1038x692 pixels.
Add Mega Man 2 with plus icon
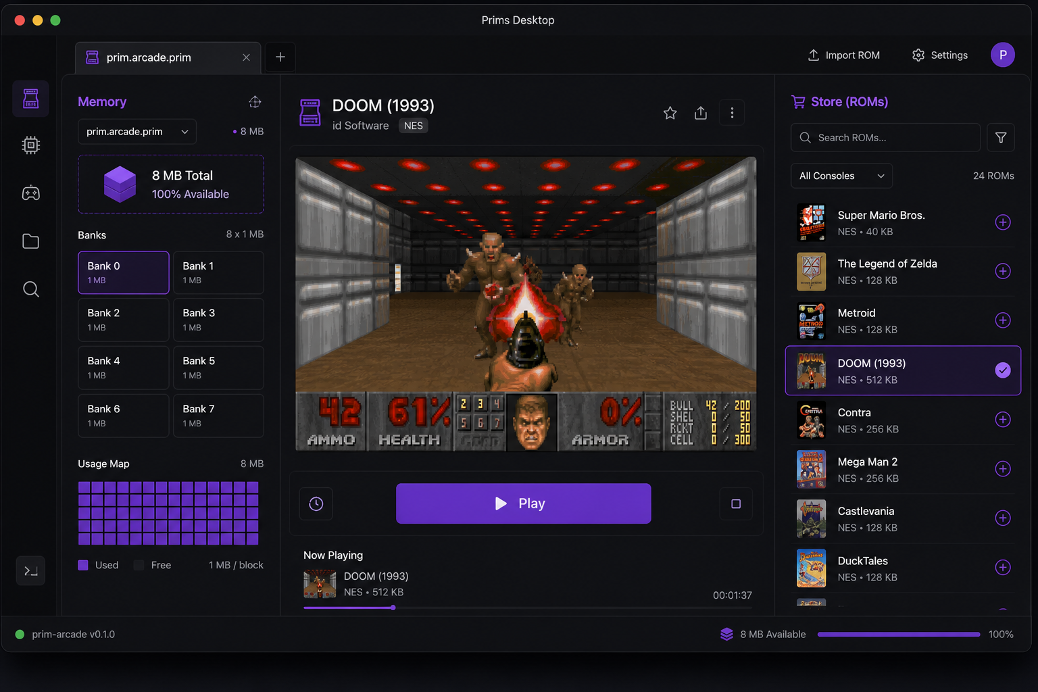[1003, 469]
